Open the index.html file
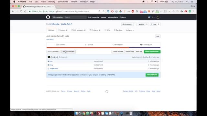This screenshot has height=116, width=207. (54, 69)
